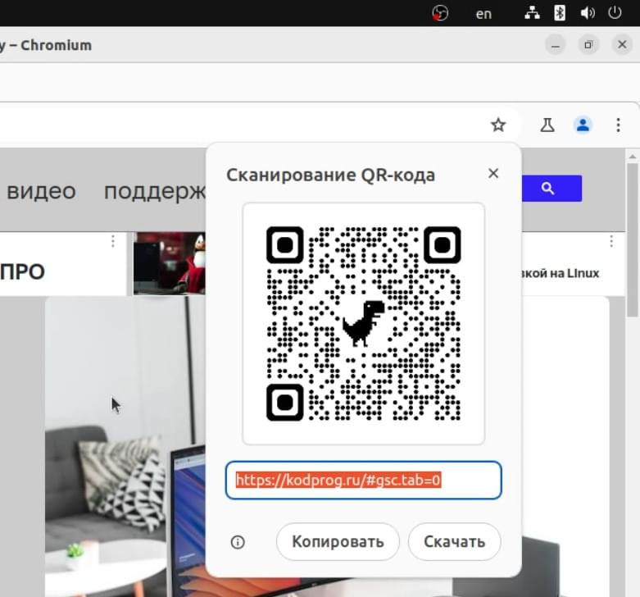Viewport: 640px width, 597px height.
Task: Copy the QR code with Копировать
Action: tap(338, 542)
